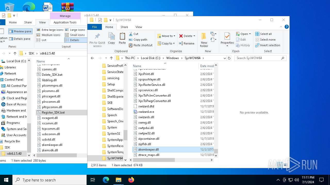Open File Explorer from the taskbar
Viewport: 330px width, 185px height.
point(118,180)
